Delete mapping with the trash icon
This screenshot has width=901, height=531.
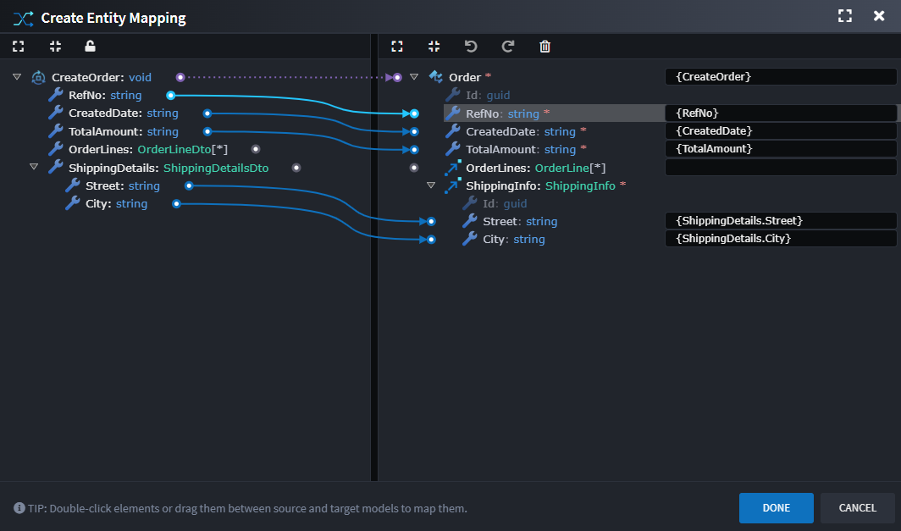click(x=544, y=47)
